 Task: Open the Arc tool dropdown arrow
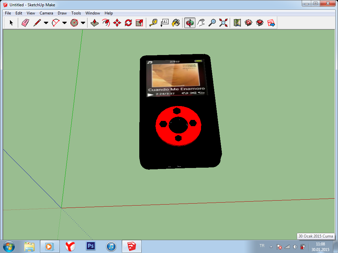[64, 23]
